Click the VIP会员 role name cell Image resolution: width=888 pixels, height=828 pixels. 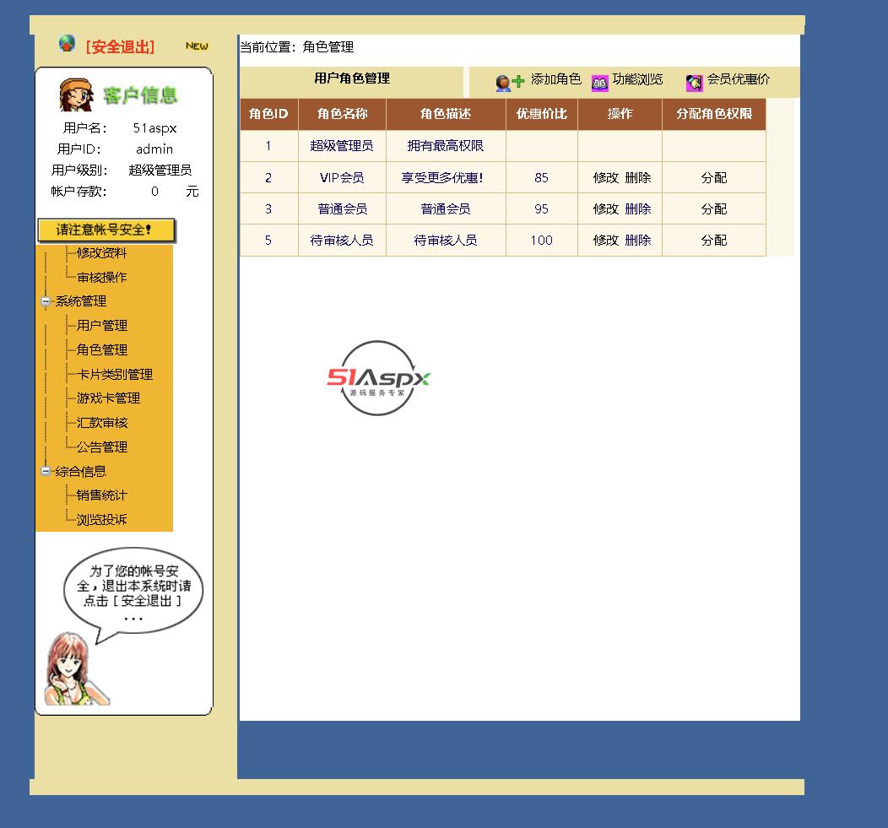[x=342, y=178]
